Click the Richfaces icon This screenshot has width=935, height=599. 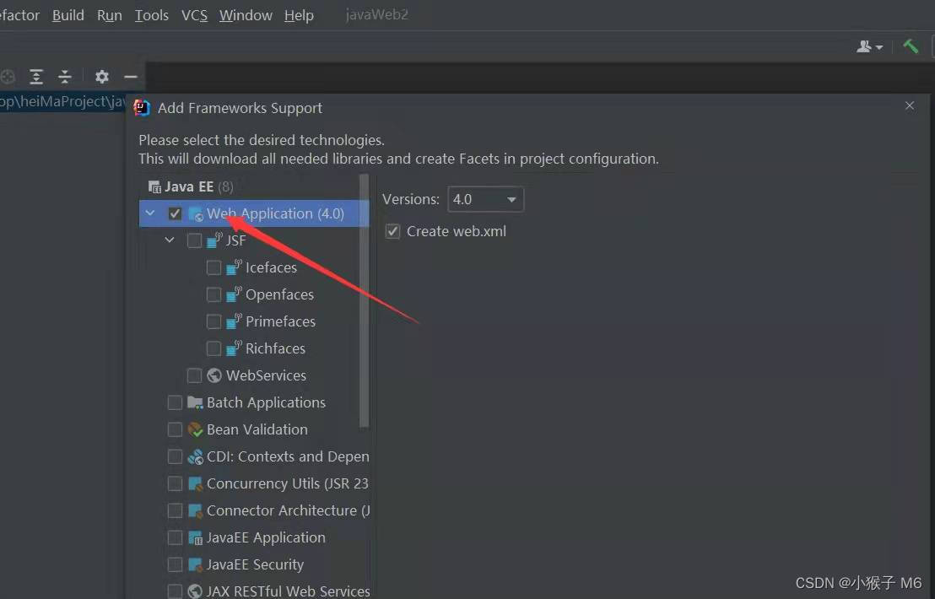tap(234, 348)
